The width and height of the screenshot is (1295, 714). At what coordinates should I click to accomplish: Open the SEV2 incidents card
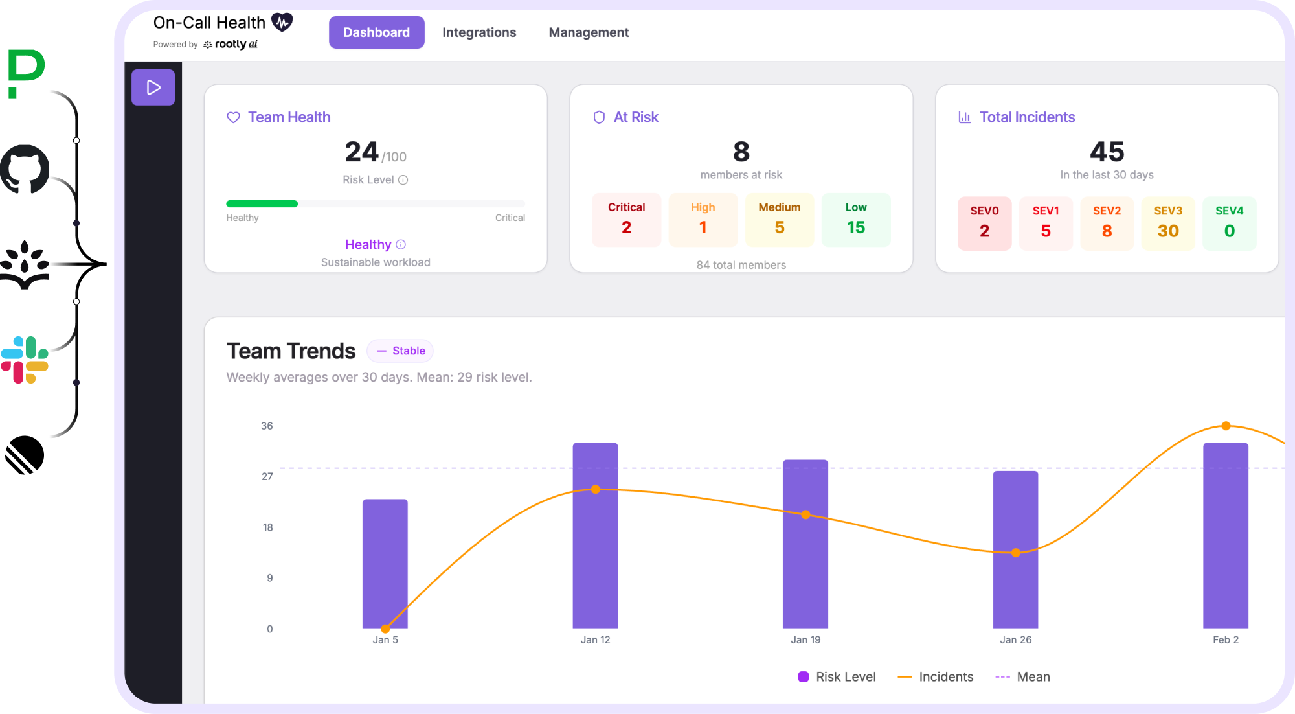[x=1107, y=224]
